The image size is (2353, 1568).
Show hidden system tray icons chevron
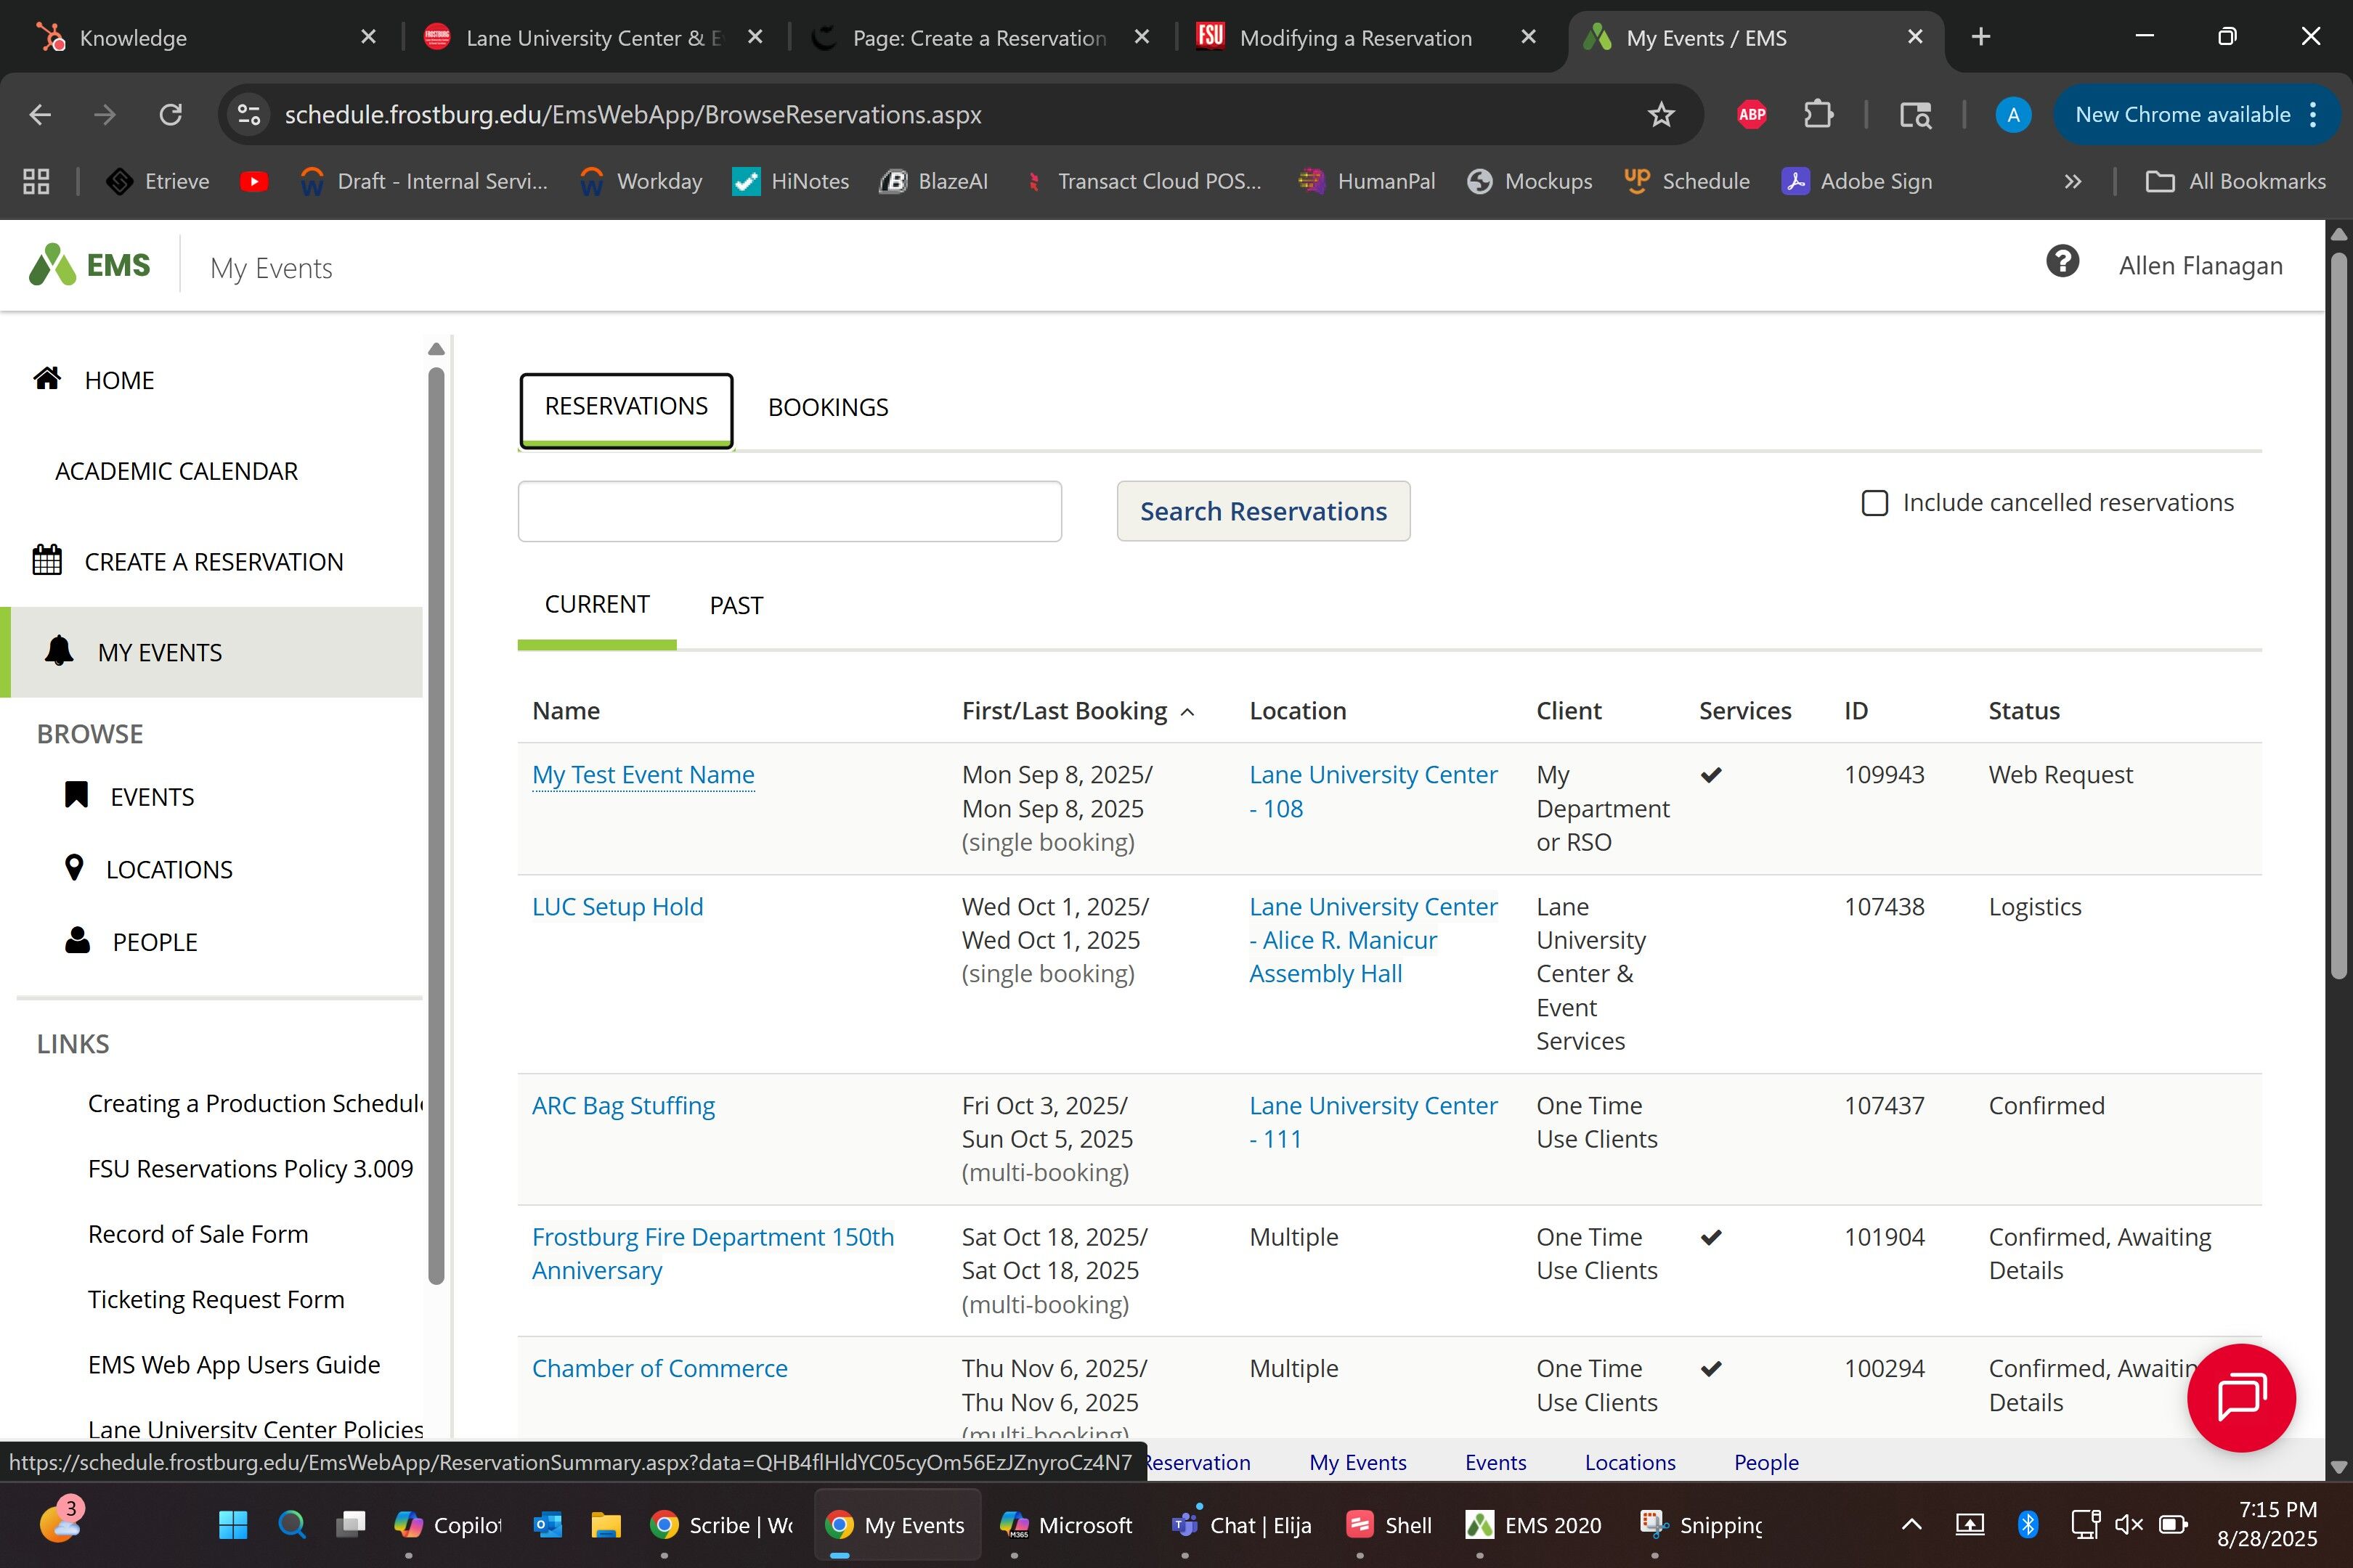[1911, 1524]
